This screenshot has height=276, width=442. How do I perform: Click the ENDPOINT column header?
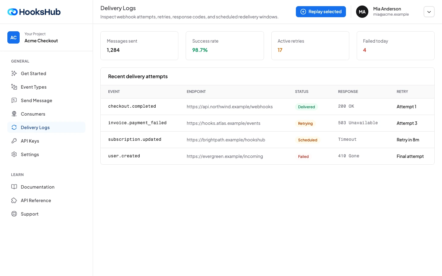(x=196, y=92)
